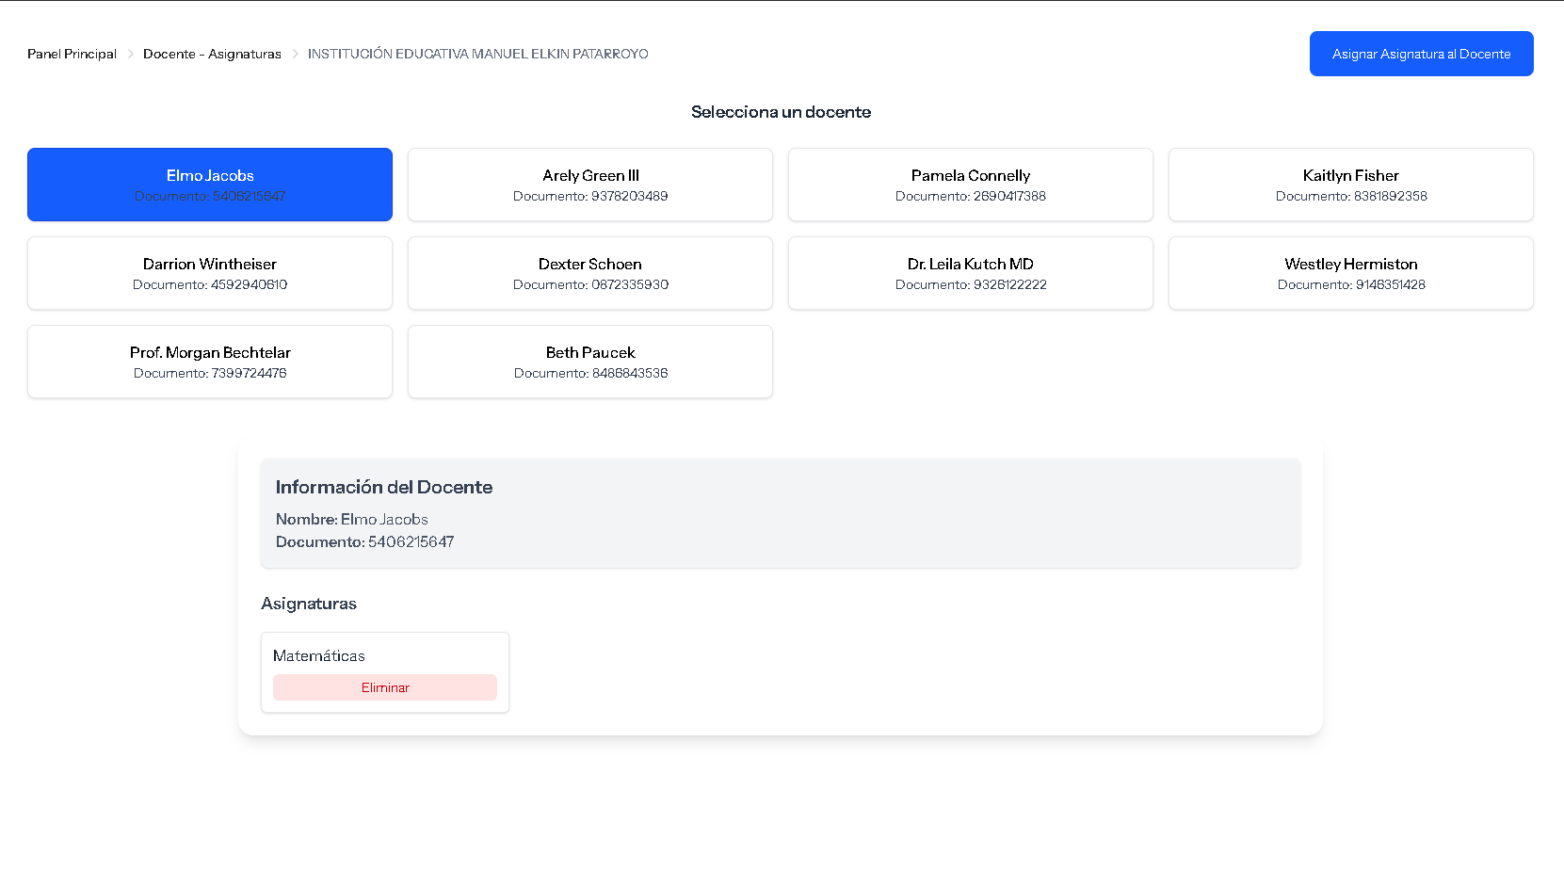This screenshot has width=1564, height=871.
Task: Click the Información del Docente heading
Action: [384, 487]
